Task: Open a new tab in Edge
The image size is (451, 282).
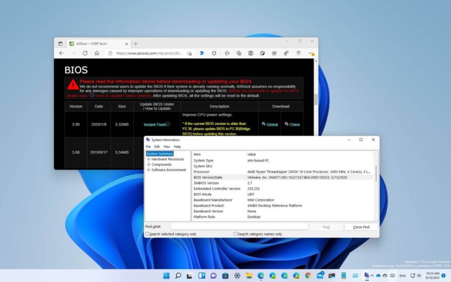Action: coord(136,43)
